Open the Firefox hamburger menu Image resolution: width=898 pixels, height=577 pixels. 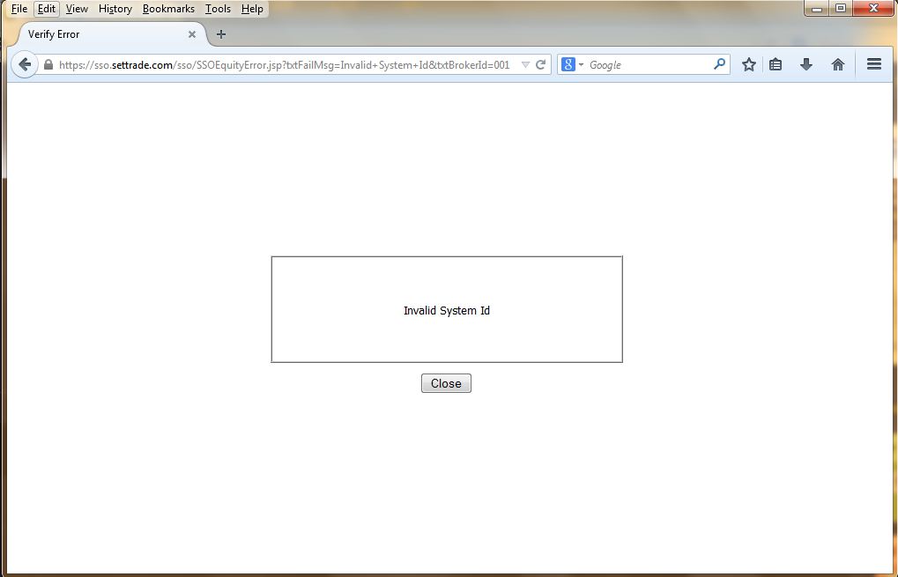(x=874, y=64)
